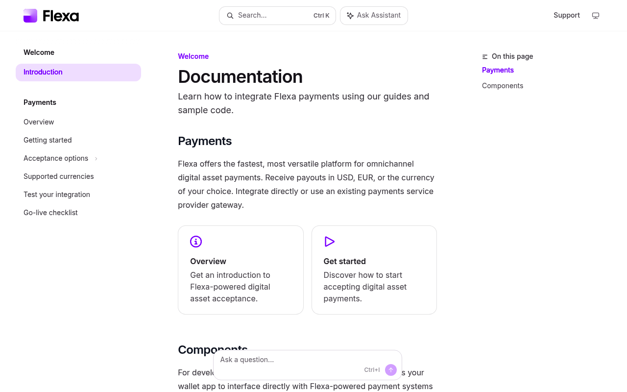Click the Flexa logo
Screen dimensions: 627x392
tap(51, 16)
